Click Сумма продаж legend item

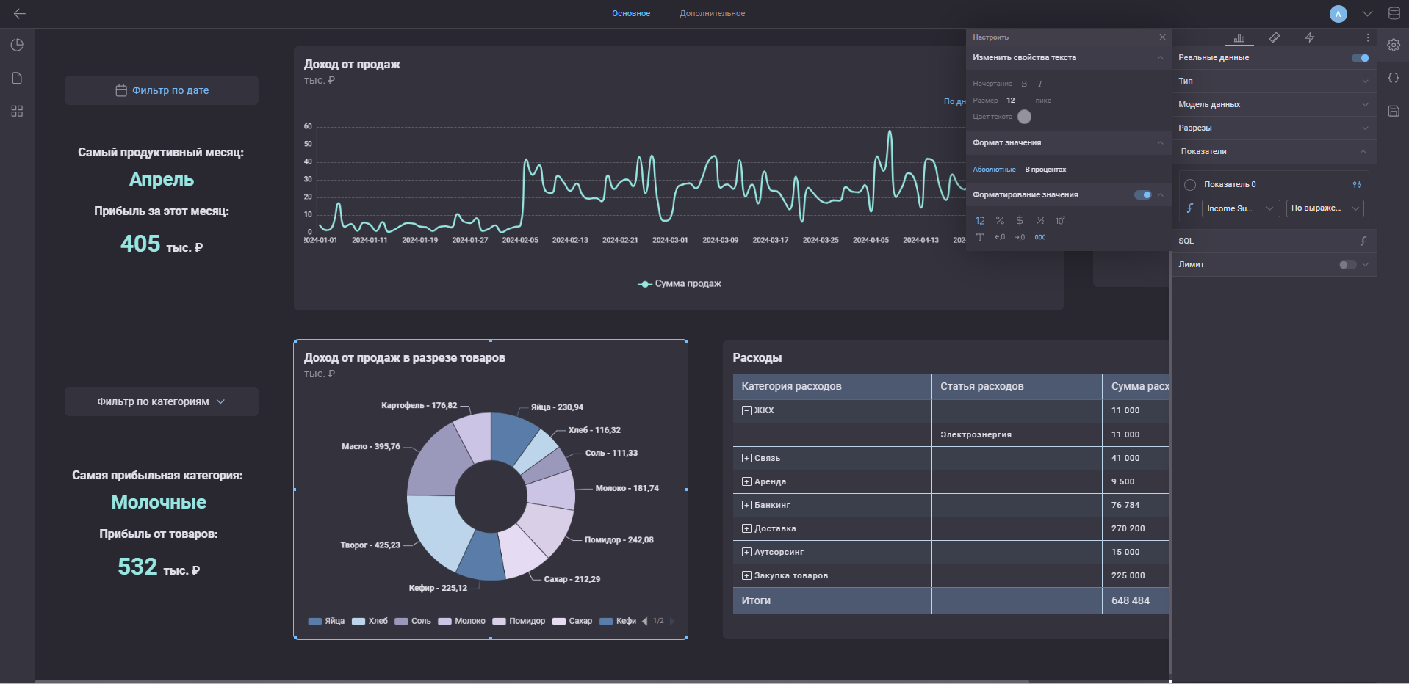pos(680,284)
